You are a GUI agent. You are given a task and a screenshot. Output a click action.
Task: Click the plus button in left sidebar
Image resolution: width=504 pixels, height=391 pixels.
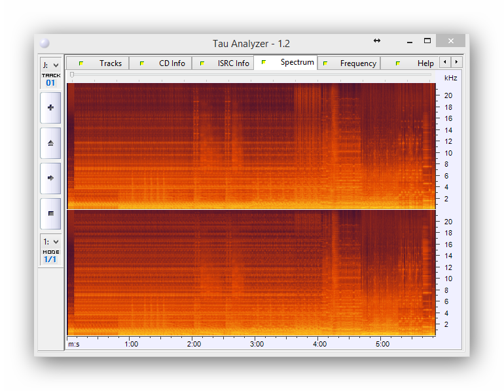(50, 108)
